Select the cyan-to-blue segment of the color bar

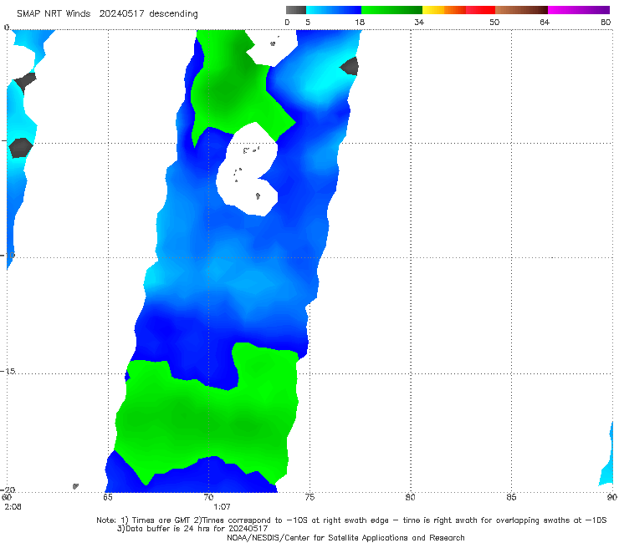(334, 10)
